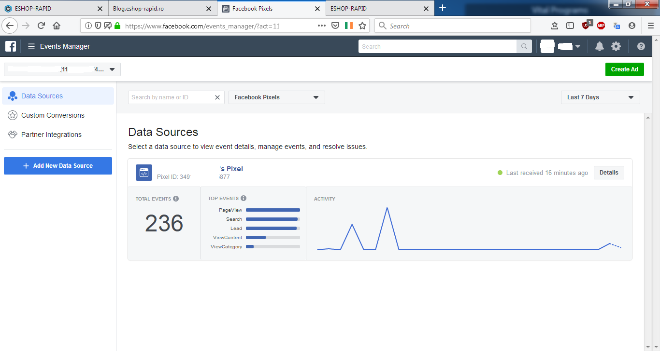
Task: Click the Search event label
Action: [x=234, y=219]
